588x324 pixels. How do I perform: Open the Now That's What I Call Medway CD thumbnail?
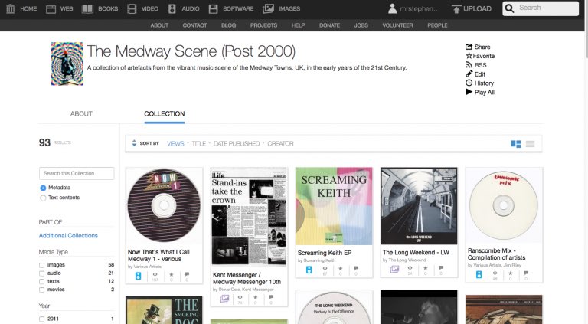click(x=164, y=206)
